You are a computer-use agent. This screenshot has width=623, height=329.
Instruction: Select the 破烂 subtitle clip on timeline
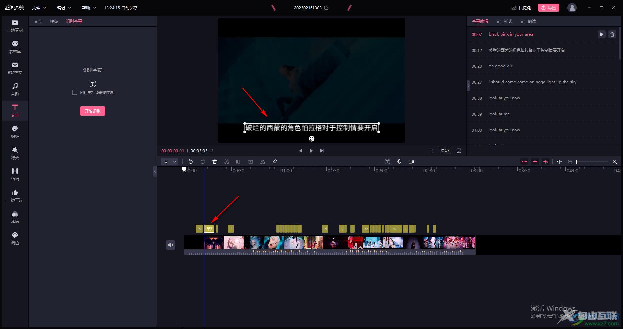click(x=209, y=229)
